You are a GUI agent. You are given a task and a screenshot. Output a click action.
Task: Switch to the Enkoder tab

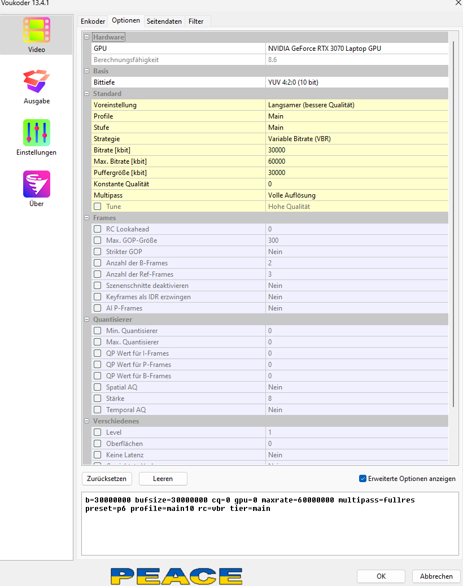point(93,21)
